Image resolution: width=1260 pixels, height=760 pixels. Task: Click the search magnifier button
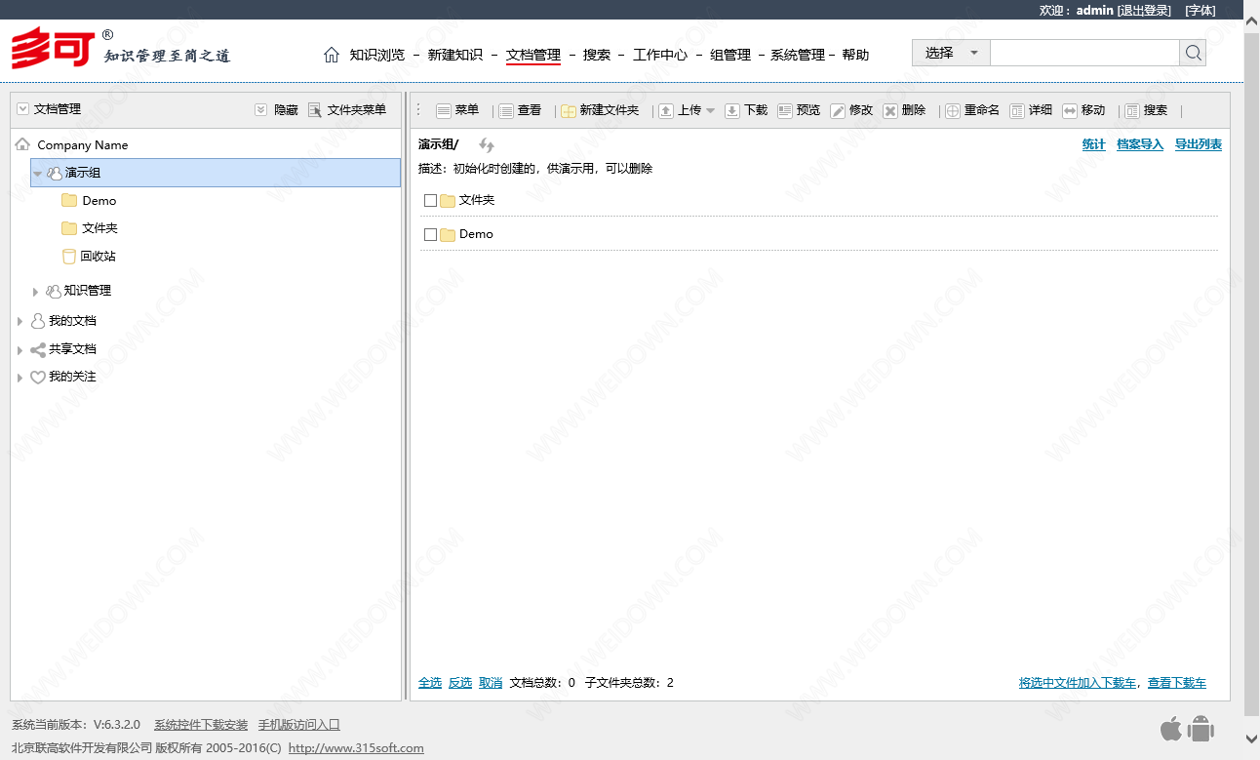click(1193, 53)
